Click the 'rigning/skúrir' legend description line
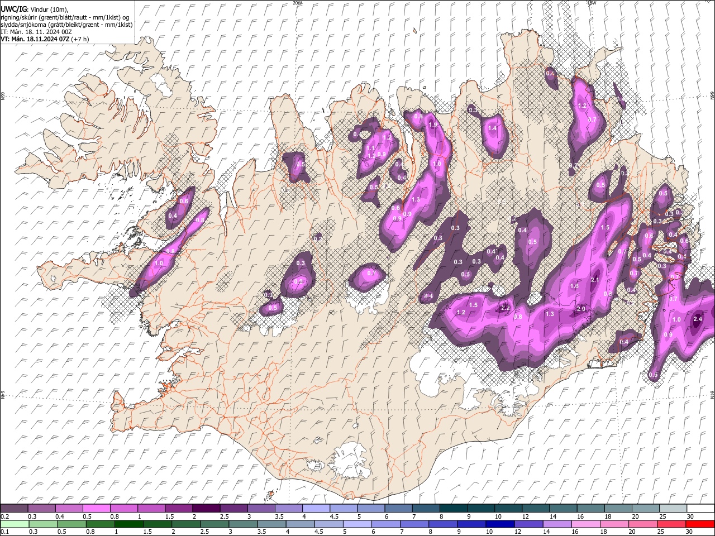715x536 pixels. pos(64,17)
